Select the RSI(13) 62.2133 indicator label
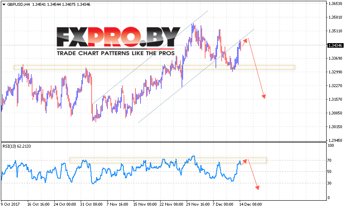The width and height of the screenshot is (344, 209). click(17, 146)
